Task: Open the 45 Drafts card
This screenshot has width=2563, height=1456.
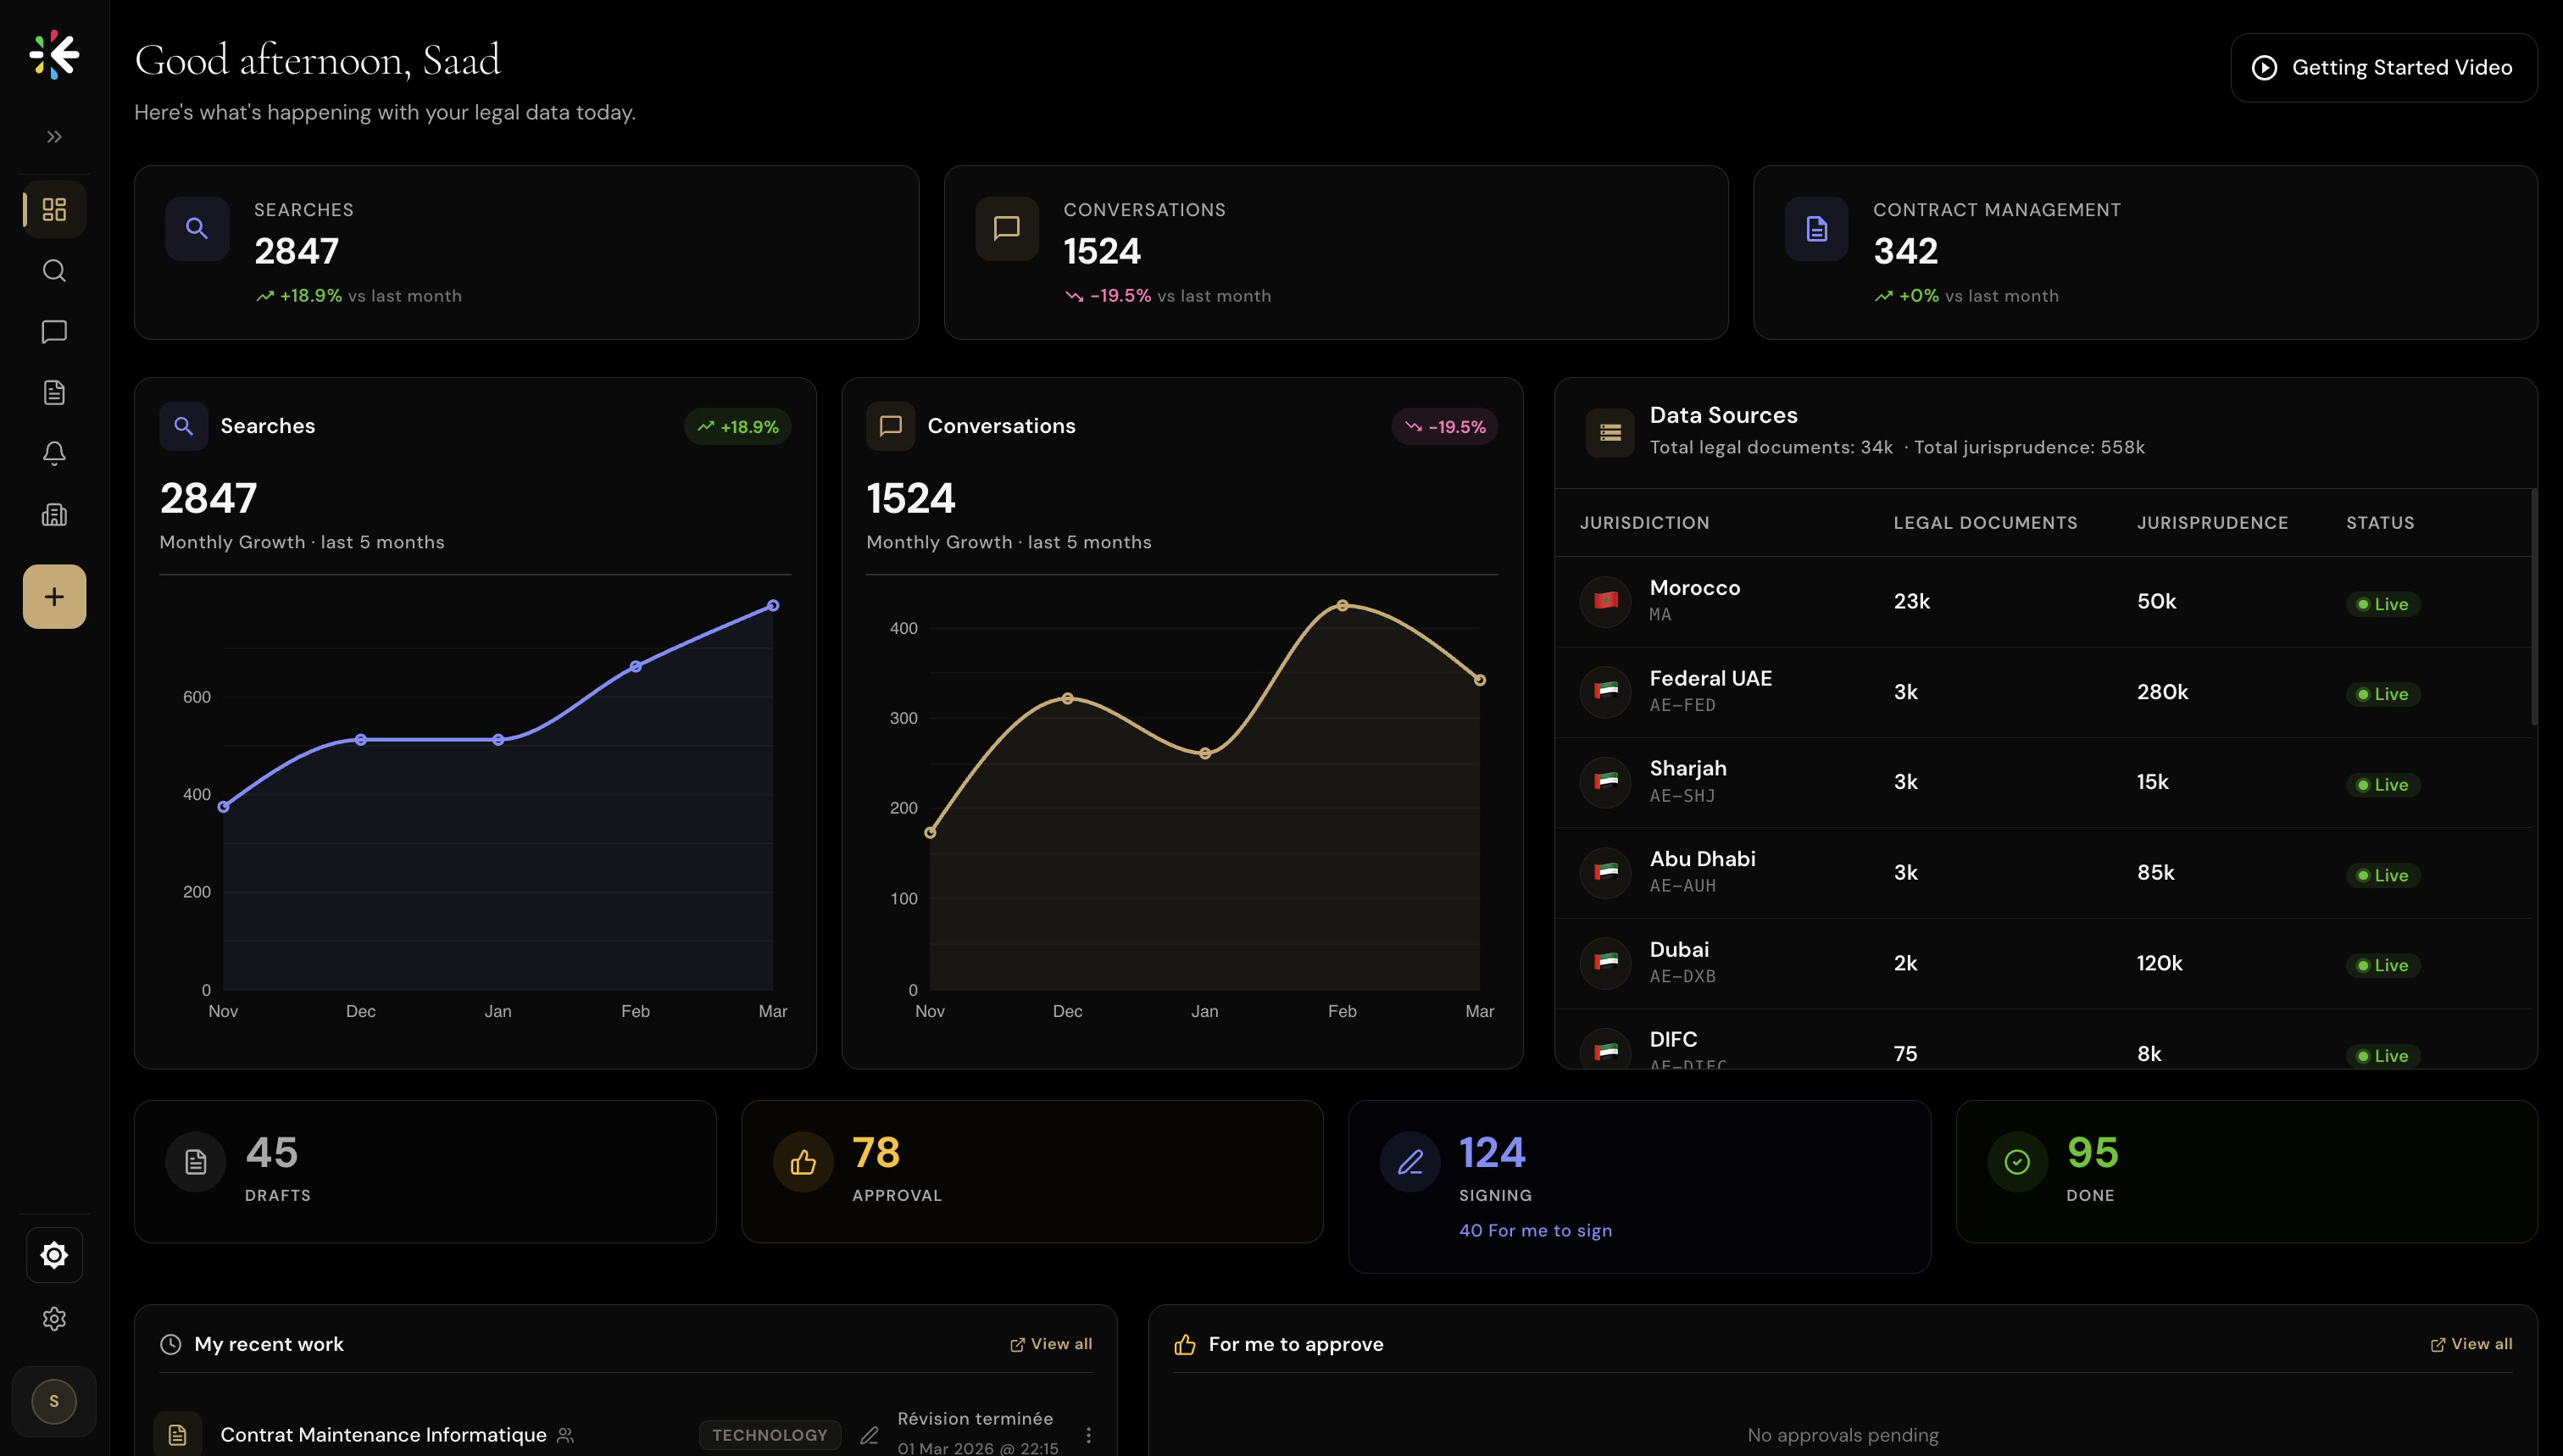Action: pyautogui.click(x=425, y=1172)
